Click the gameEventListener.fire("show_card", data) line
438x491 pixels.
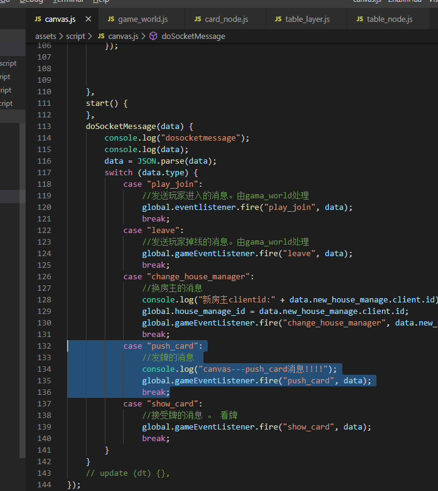pyautogui.click(x=256, y=427)
